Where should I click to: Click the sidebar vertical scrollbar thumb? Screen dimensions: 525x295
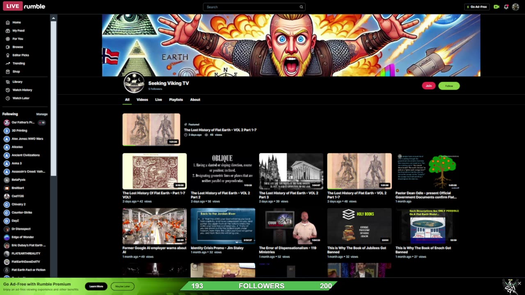tap(53, 98)
